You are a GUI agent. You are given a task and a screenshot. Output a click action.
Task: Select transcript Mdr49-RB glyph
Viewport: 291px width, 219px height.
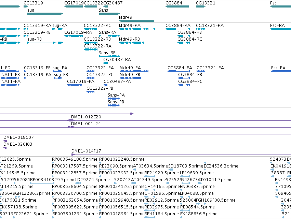(131, 43)
